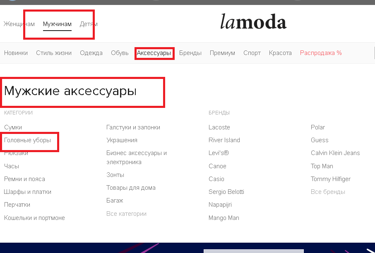Select the Мужчинам tab
The image size is (375, 253).
tap(57, 24)
